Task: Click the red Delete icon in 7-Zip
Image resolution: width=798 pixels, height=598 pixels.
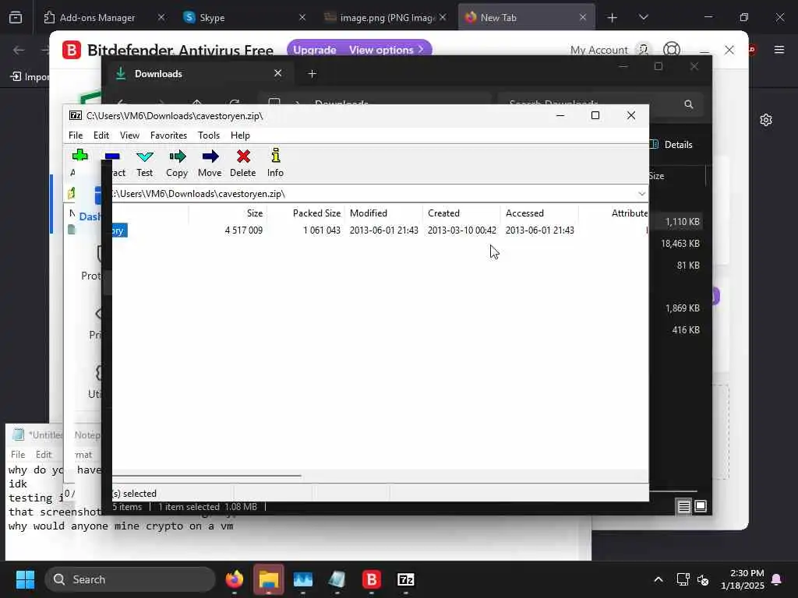Action: (x=243, y=157)
